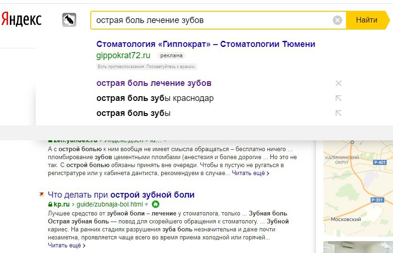This screenshot has height=253, width=393.
Task: Click the Р-401 road marker on map
Action: [x=380, y=162]
